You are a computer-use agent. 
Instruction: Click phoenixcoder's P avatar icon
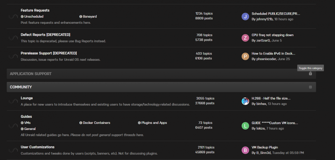coord(245,56)
